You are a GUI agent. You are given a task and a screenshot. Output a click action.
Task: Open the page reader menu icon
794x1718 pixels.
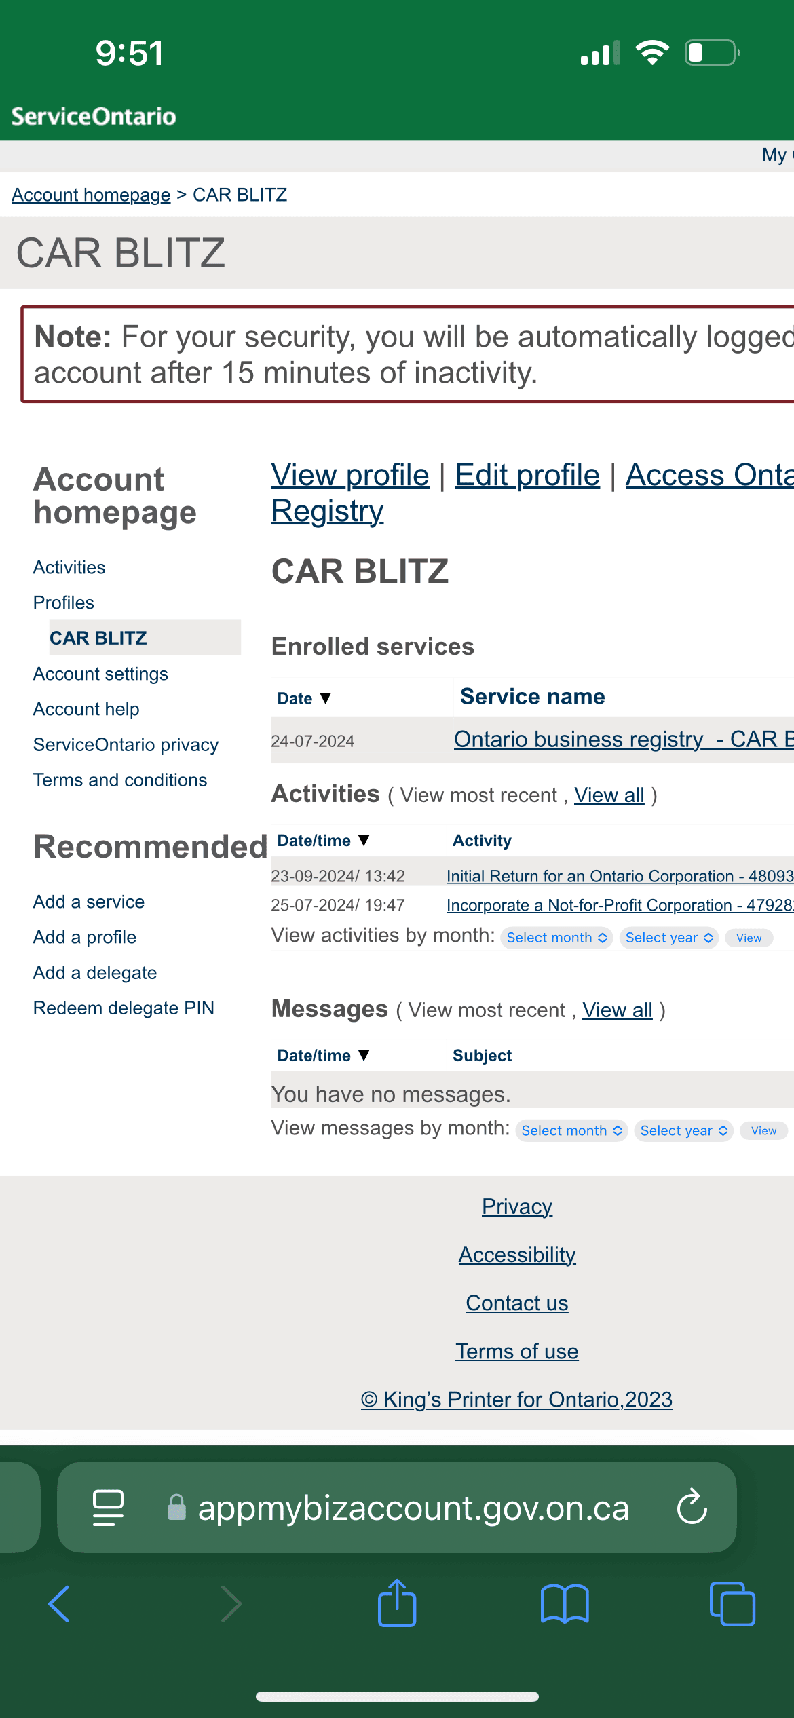(109, 1507)
